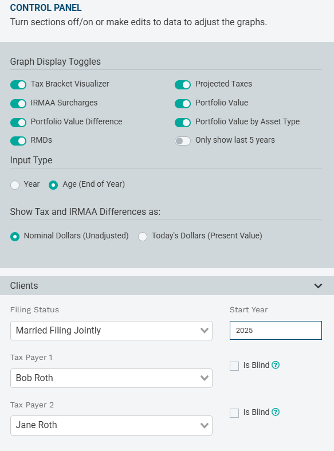Disable the Portfolio Value graph toggle

click(x=183, y=104)
